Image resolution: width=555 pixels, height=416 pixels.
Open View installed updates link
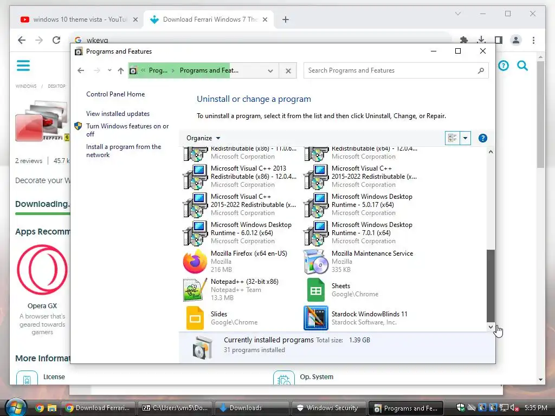(118, 114)
